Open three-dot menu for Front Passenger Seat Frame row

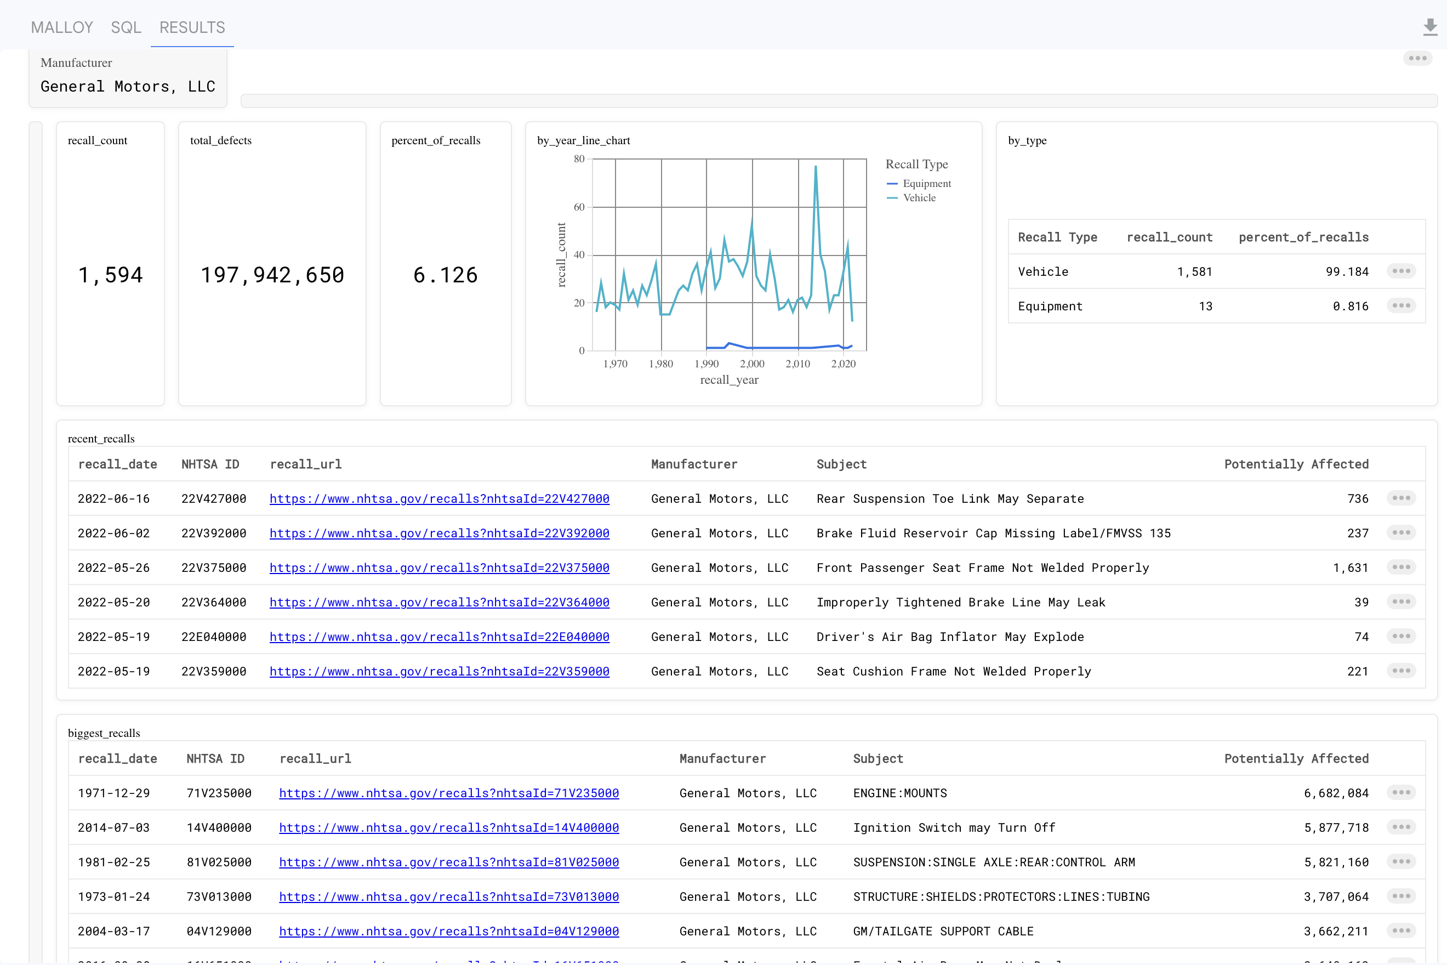point(1401,567)
